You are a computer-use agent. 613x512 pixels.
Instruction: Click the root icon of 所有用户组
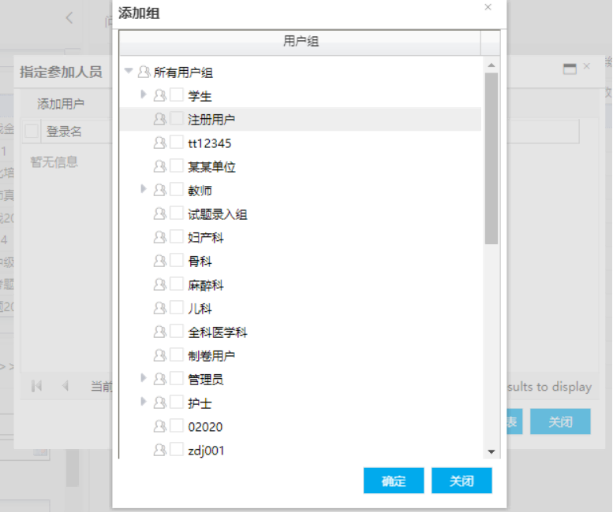(144, 72)
